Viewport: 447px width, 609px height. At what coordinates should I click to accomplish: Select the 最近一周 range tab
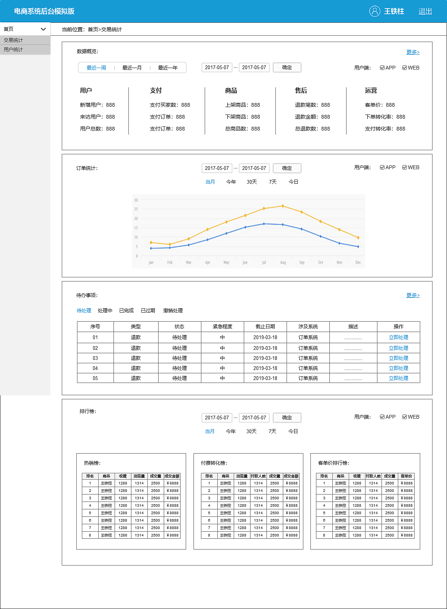click(x=96, y=68)
